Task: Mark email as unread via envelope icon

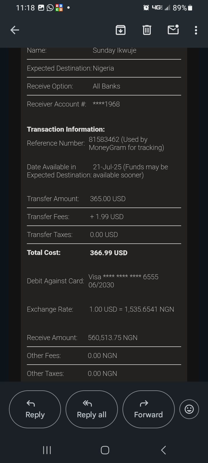Action: click(x=173, y=30)
